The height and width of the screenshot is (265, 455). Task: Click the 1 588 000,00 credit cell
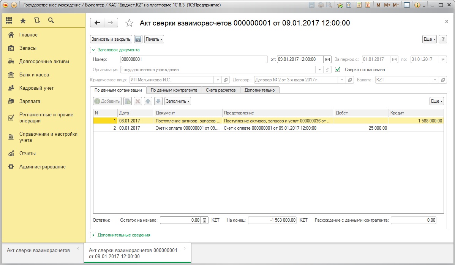[416, 121]
